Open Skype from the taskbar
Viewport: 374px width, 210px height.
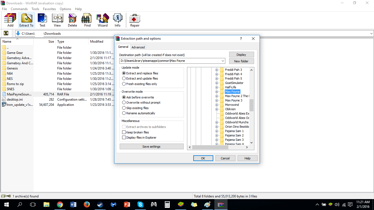[x=140, y=204]
